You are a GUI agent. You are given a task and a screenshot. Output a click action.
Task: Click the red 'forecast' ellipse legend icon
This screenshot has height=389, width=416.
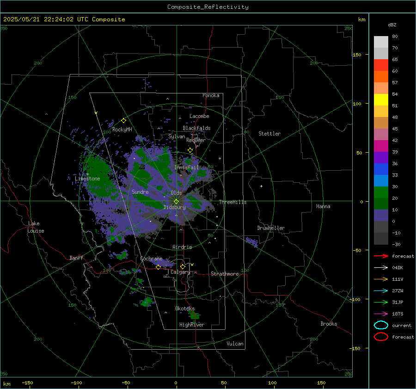pos(381,337)
